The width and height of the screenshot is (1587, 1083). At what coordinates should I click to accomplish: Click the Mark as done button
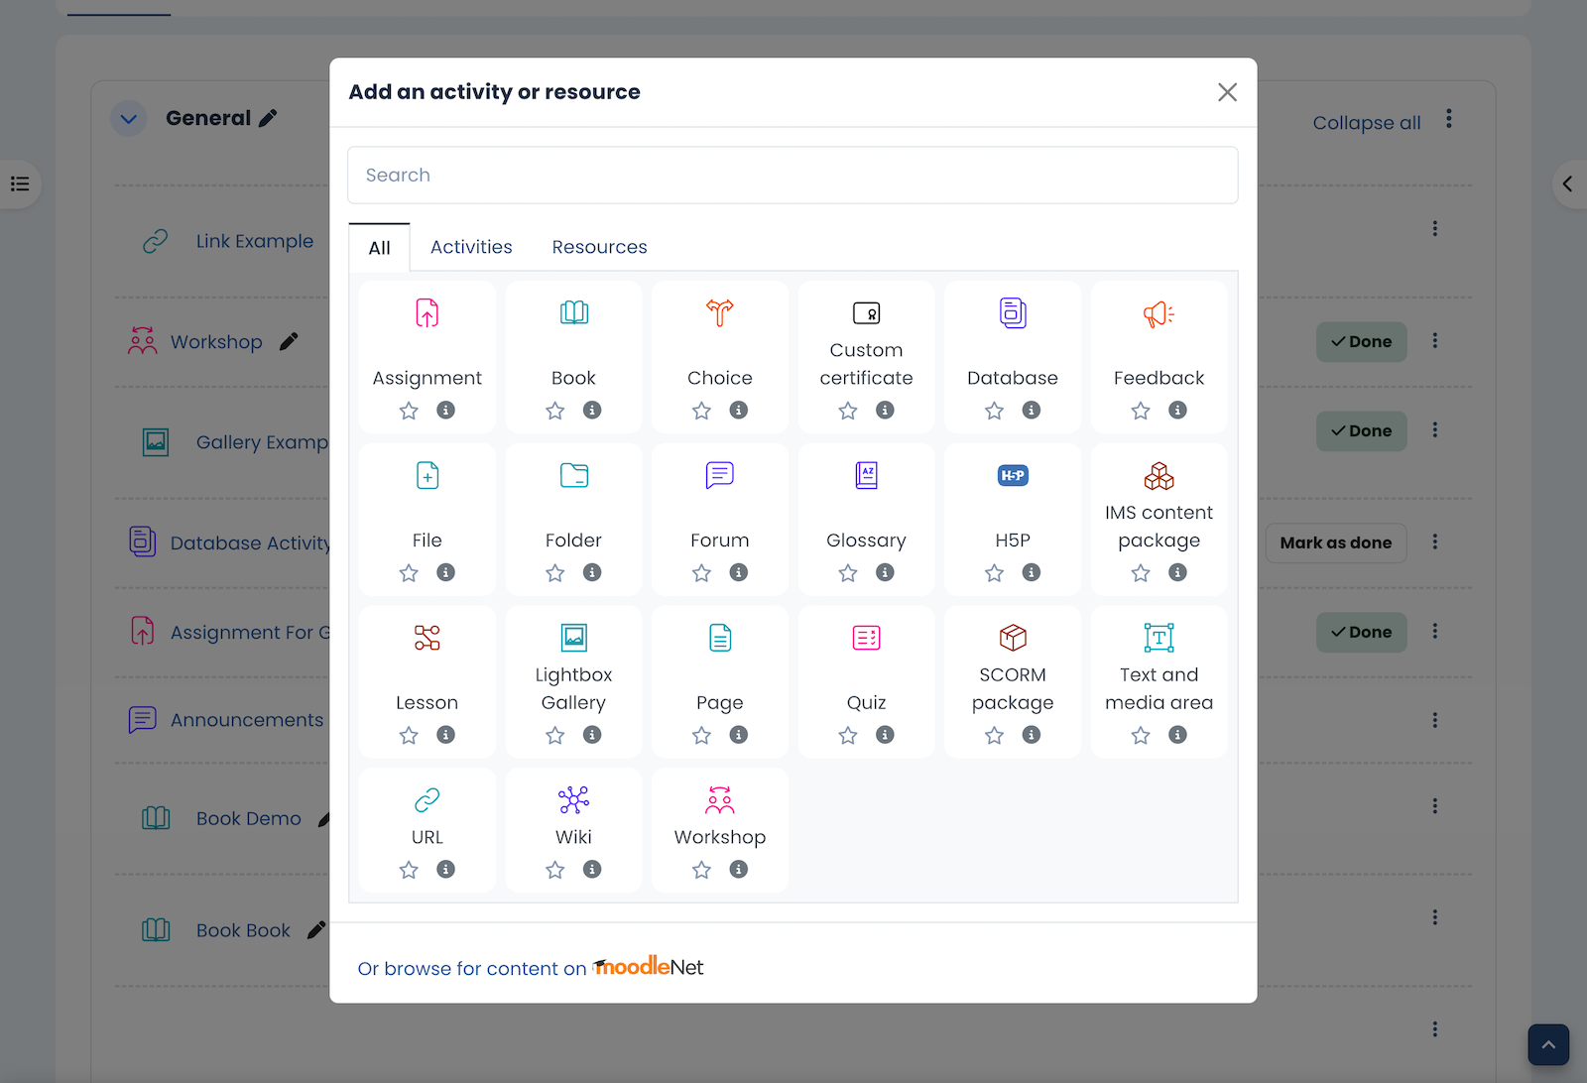pos(1335,542)
